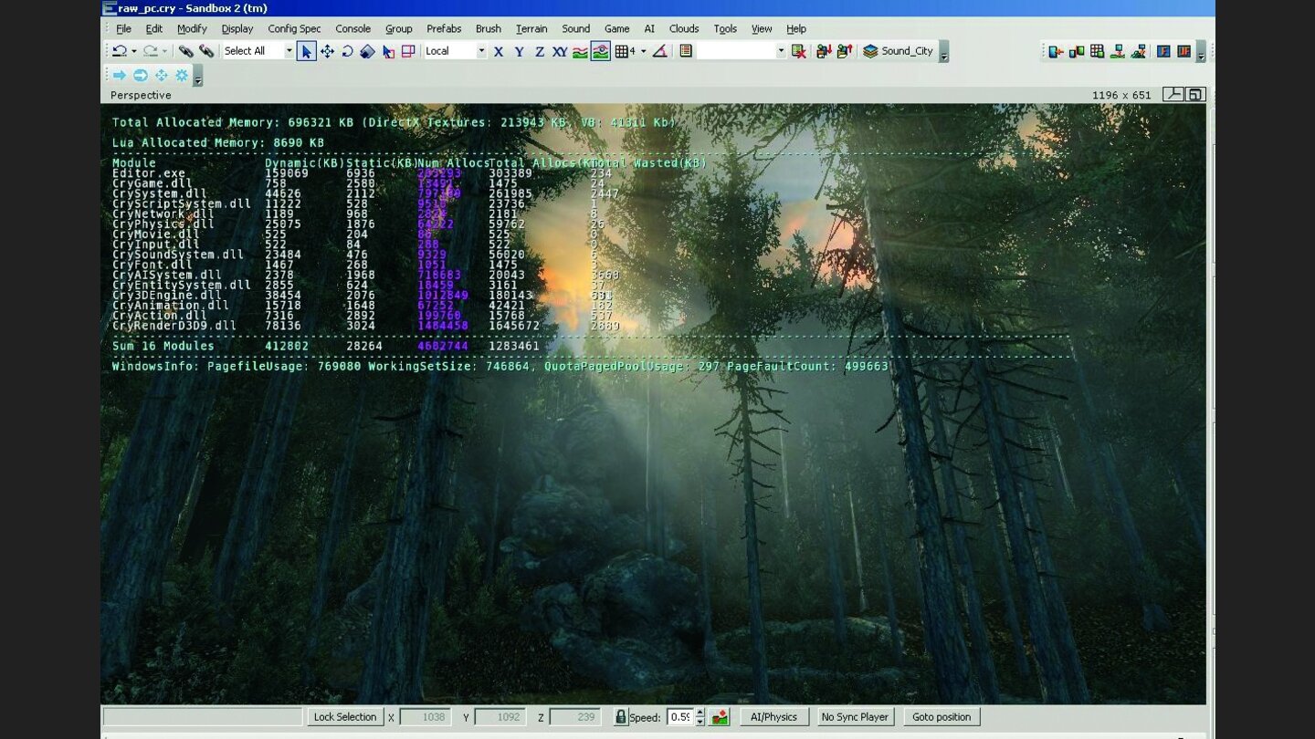Click the first icon on the right toolbar
Viewport: 1315px width, 739px height.
tap(1056, 51)
